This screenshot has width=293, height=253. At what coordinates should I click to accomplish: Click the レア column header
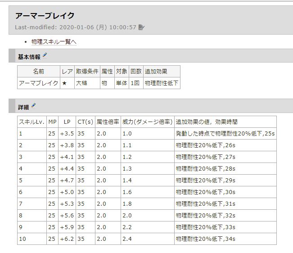point(67,72)
